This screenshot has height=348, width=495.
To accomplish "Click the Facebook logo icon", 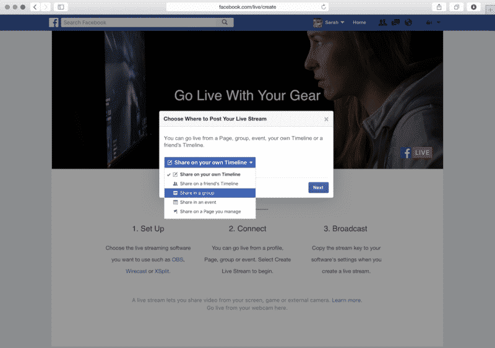I will click(54, 23).
